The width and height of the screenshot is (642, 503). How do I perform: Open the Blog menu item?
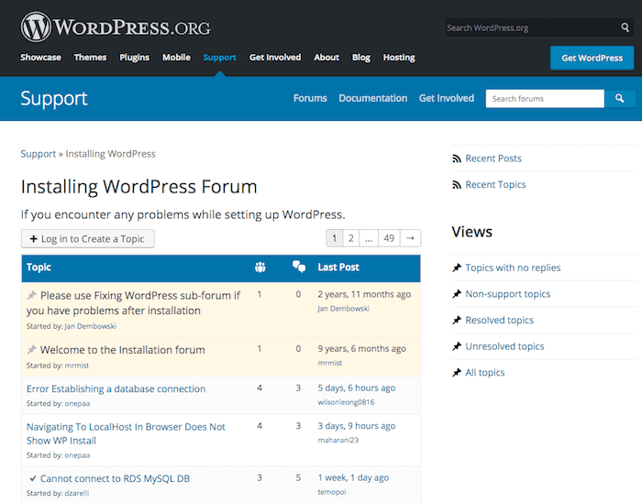click(x=361, y=57)
